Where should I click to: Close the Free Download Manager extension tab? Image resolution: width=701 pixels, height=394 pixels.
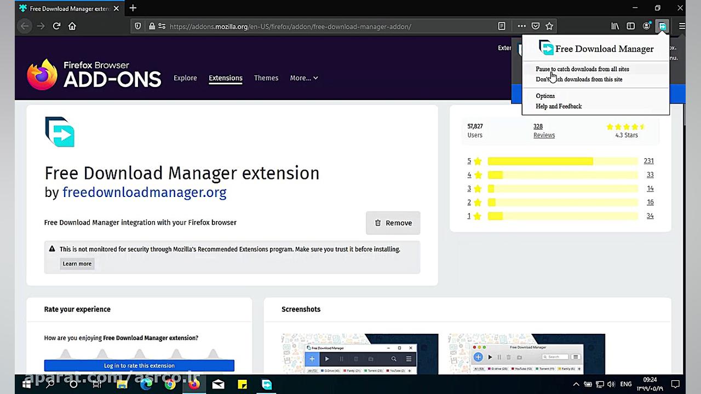(117, 8)
